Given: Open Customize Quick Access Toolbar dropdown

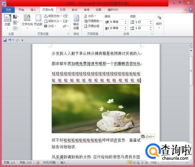Looking at the screenshot, I should 22,40.
